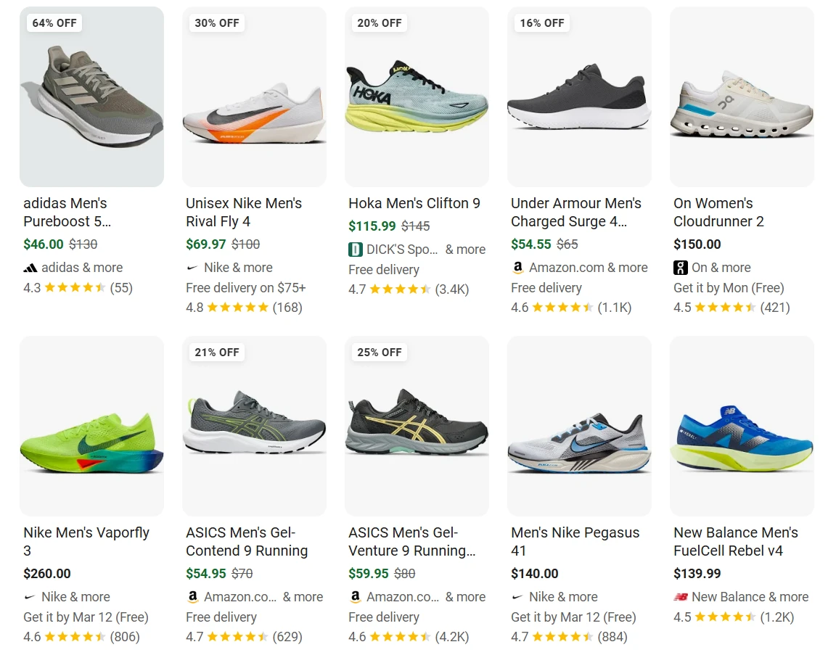This screenshot has width=836, height=663.
Task: Click the adidas brand logo icon
Action: 30,267
